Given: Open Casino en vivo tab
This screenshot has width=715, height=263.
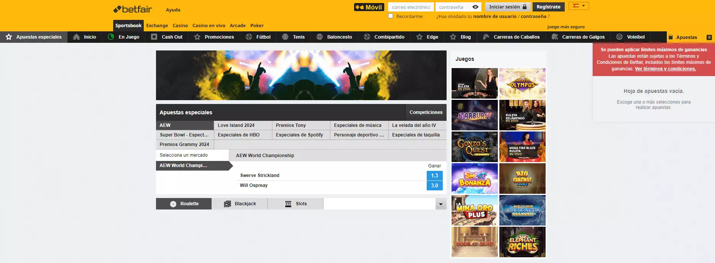Looking at the screenshot, I should point(209,26).
